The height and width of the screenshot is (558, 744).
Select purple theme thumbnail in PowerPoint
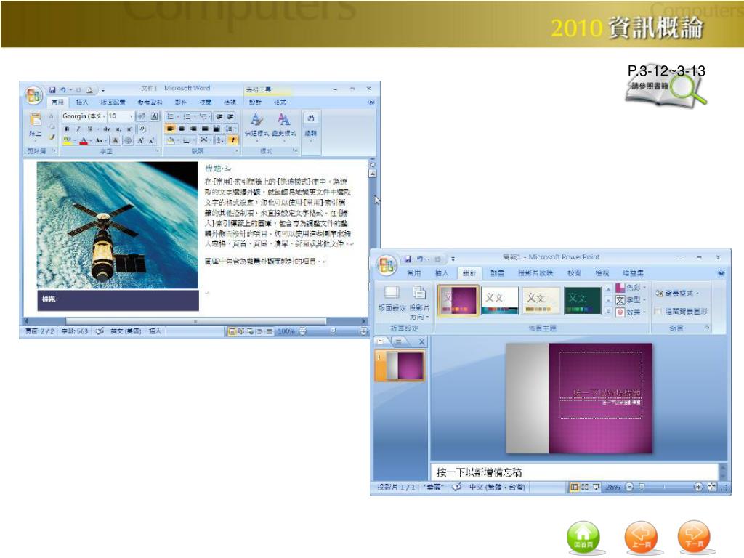click(458, 300)
